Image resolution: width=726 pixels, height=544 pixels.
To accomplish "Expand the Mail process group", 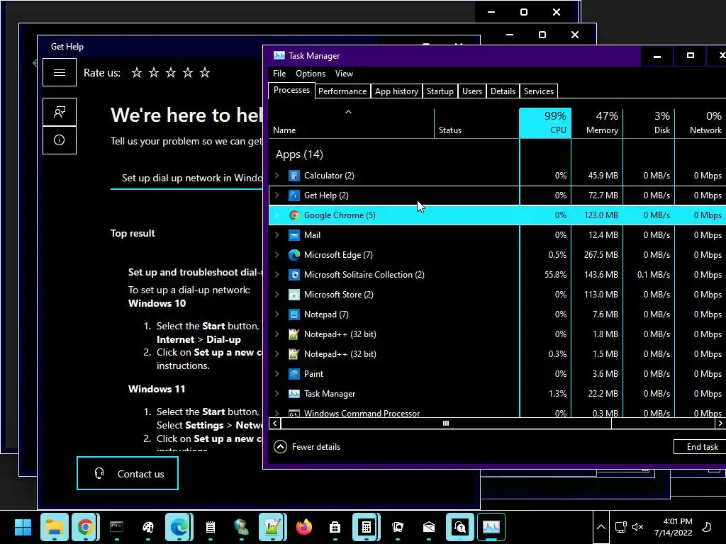I will point(277,235).
